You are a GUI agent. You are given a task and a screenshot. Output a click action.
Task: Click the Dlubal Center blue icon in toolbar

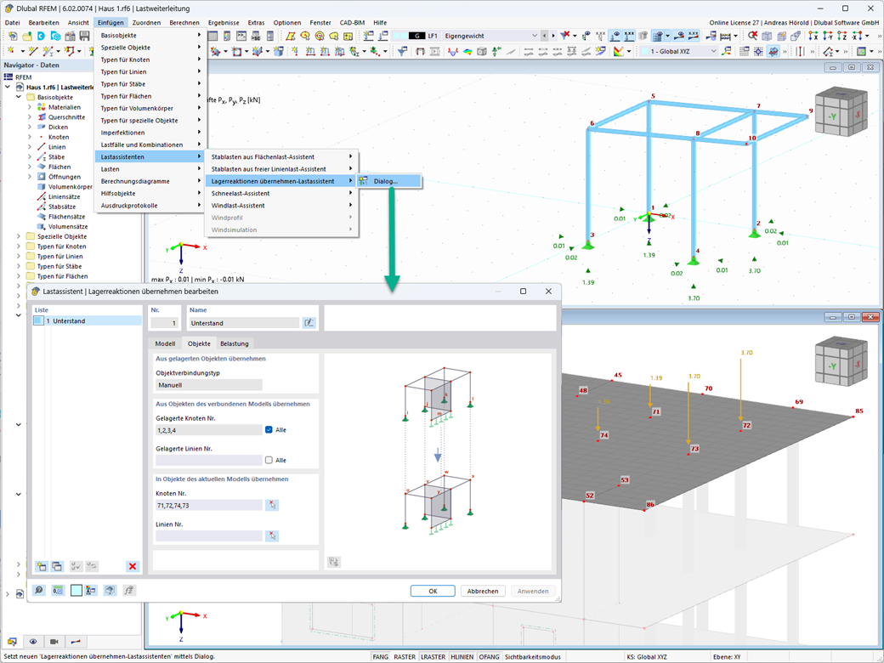click(x=41, y=36)
